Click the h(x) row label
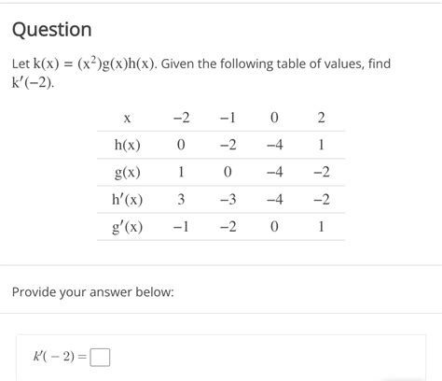This screenshot has height=381, width=442. (128, 145)
